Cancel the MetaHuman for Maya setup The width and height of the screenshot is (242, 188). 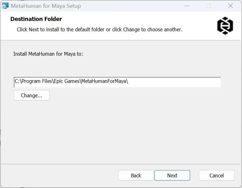(x=216, y=175)
